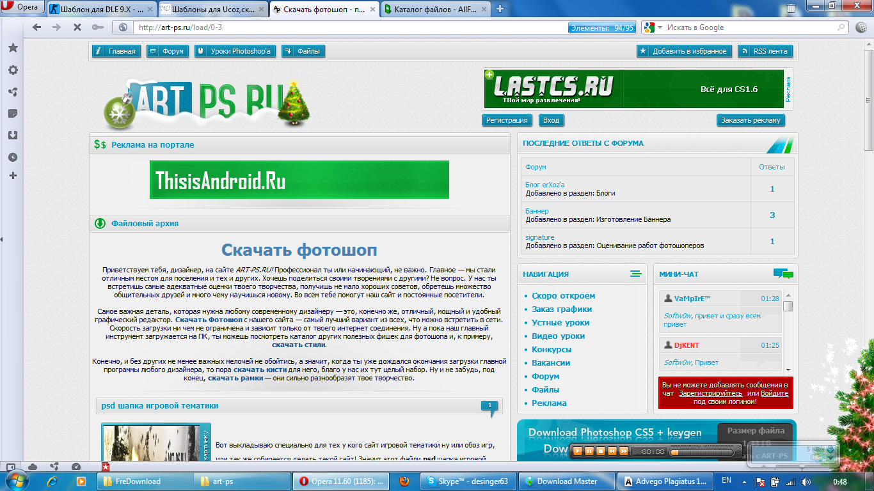Open the Widgets gear panel in the Opera sidebar

(x=13, y=70)
